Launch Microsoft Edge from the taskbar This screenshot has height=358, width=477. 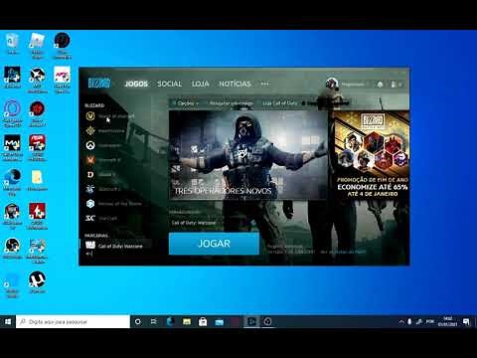pos(170,321)
